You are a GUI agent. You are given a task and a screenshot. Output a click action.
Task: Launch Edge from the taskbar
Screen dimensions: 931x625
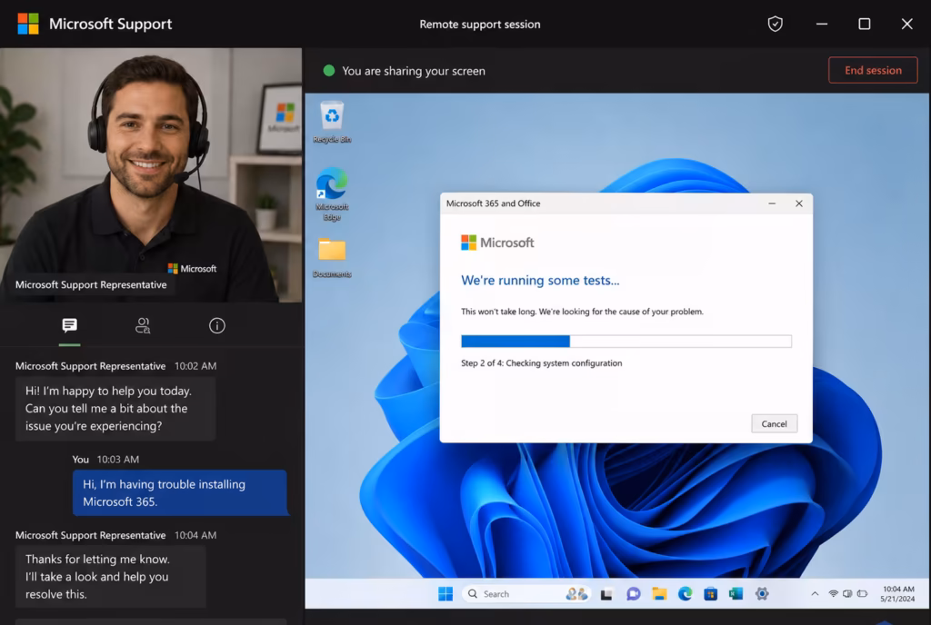[x=686, y=593]
